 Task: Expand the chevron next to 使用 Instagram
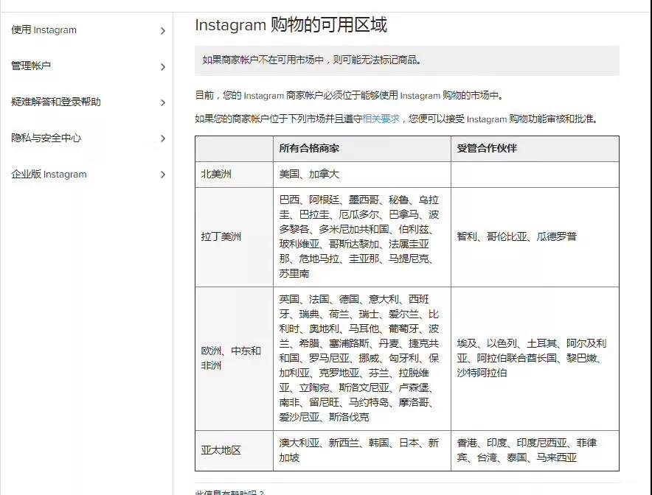click(x=163, y=31)
